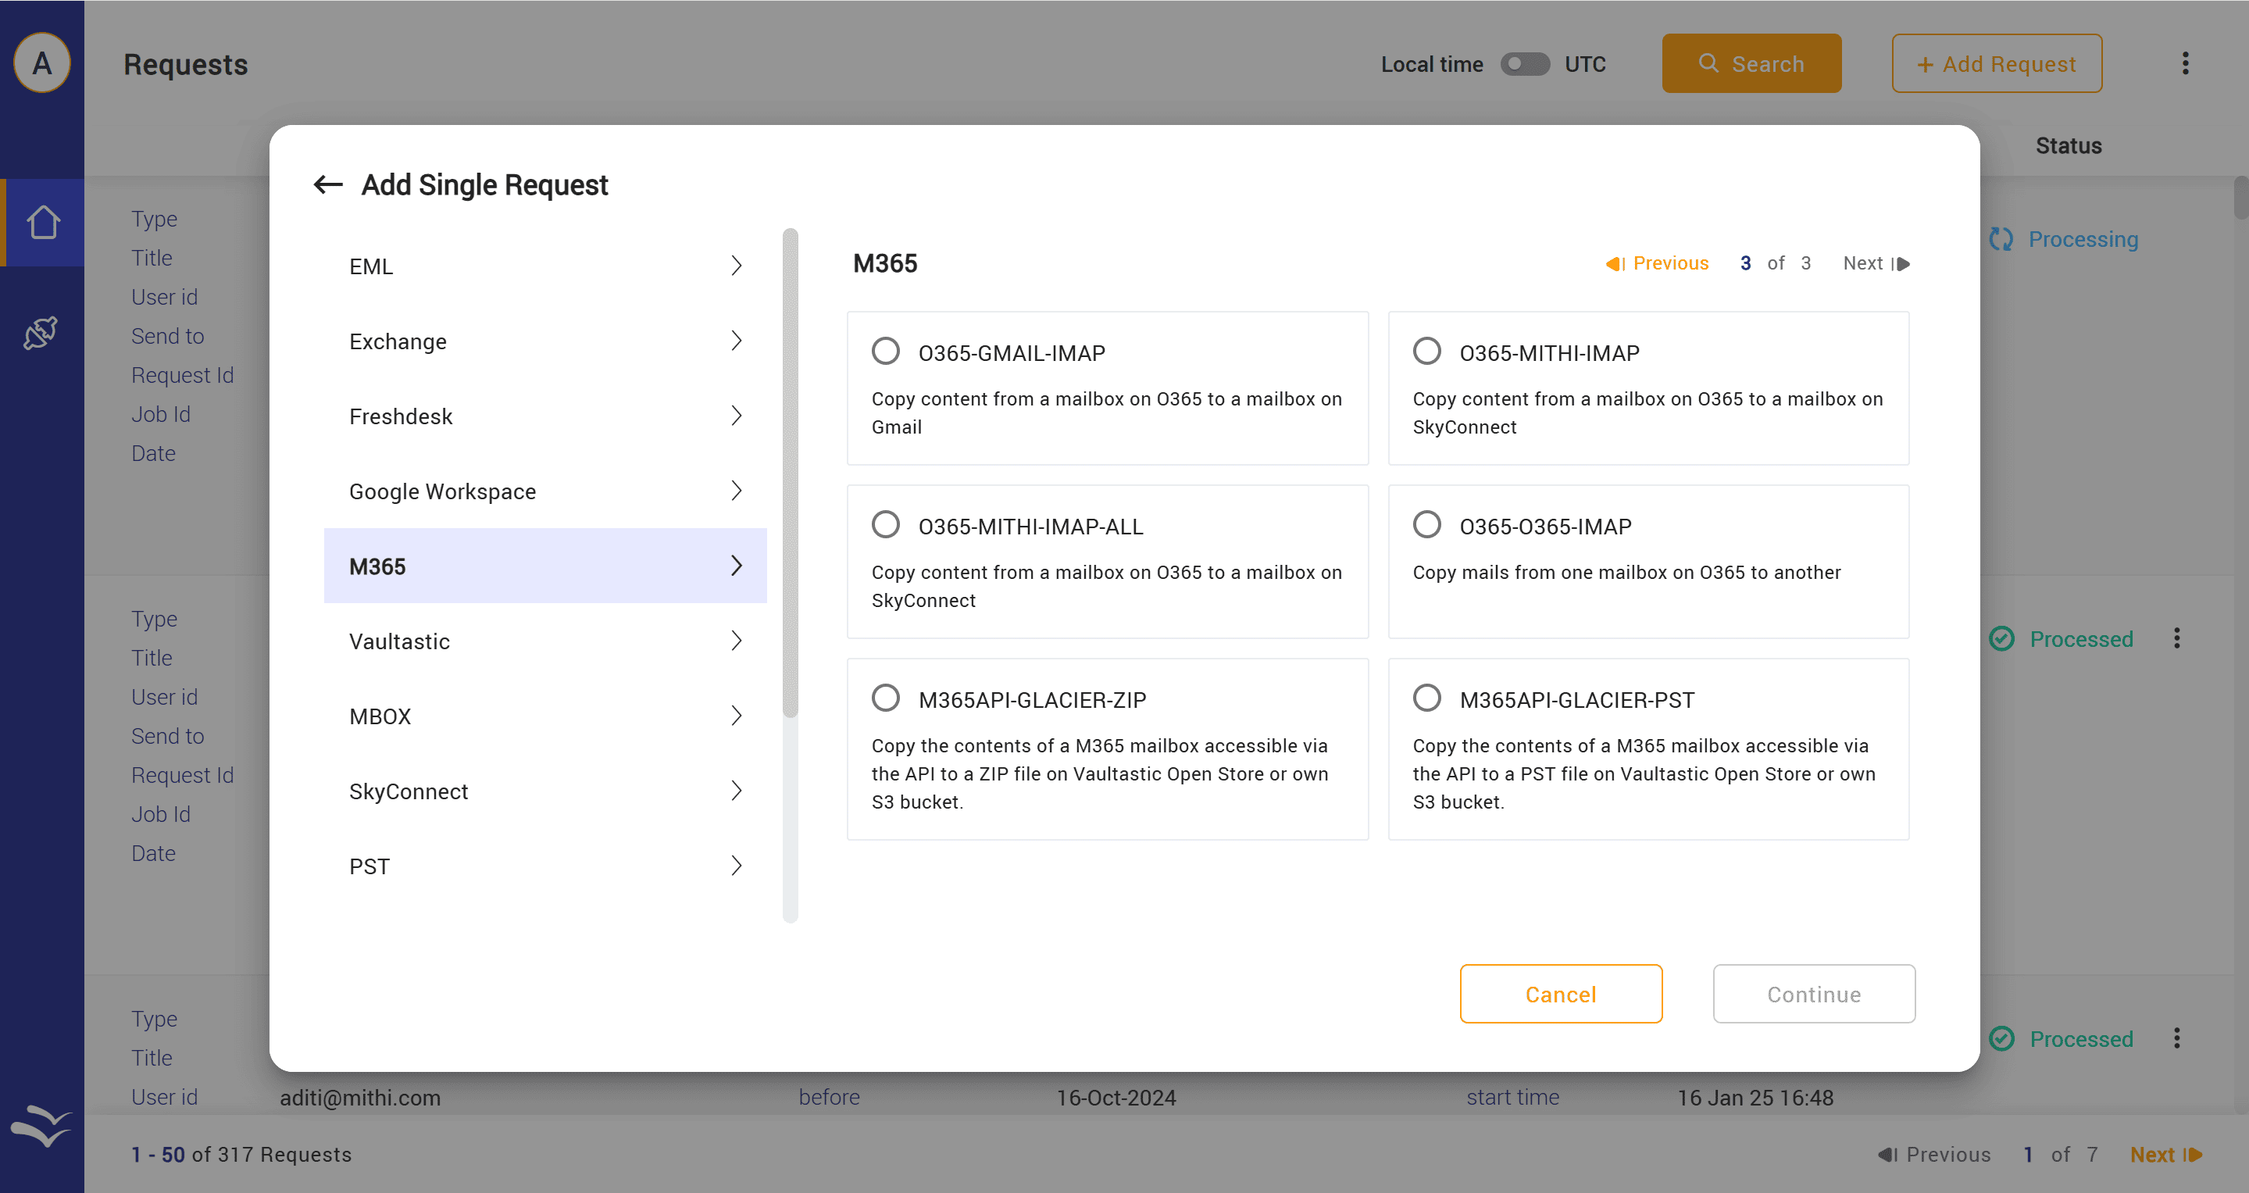
Task: Expand the Vaultastic category arrow
Action: click(736, 641)
